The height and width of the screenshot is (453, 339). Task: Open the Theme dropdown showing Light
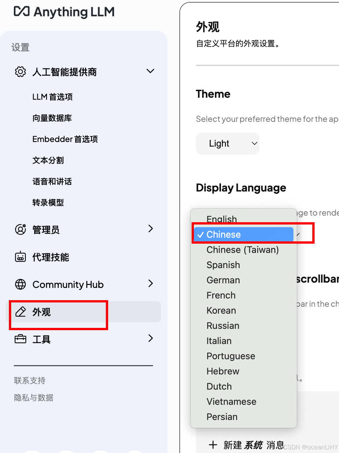pos(228,143)
